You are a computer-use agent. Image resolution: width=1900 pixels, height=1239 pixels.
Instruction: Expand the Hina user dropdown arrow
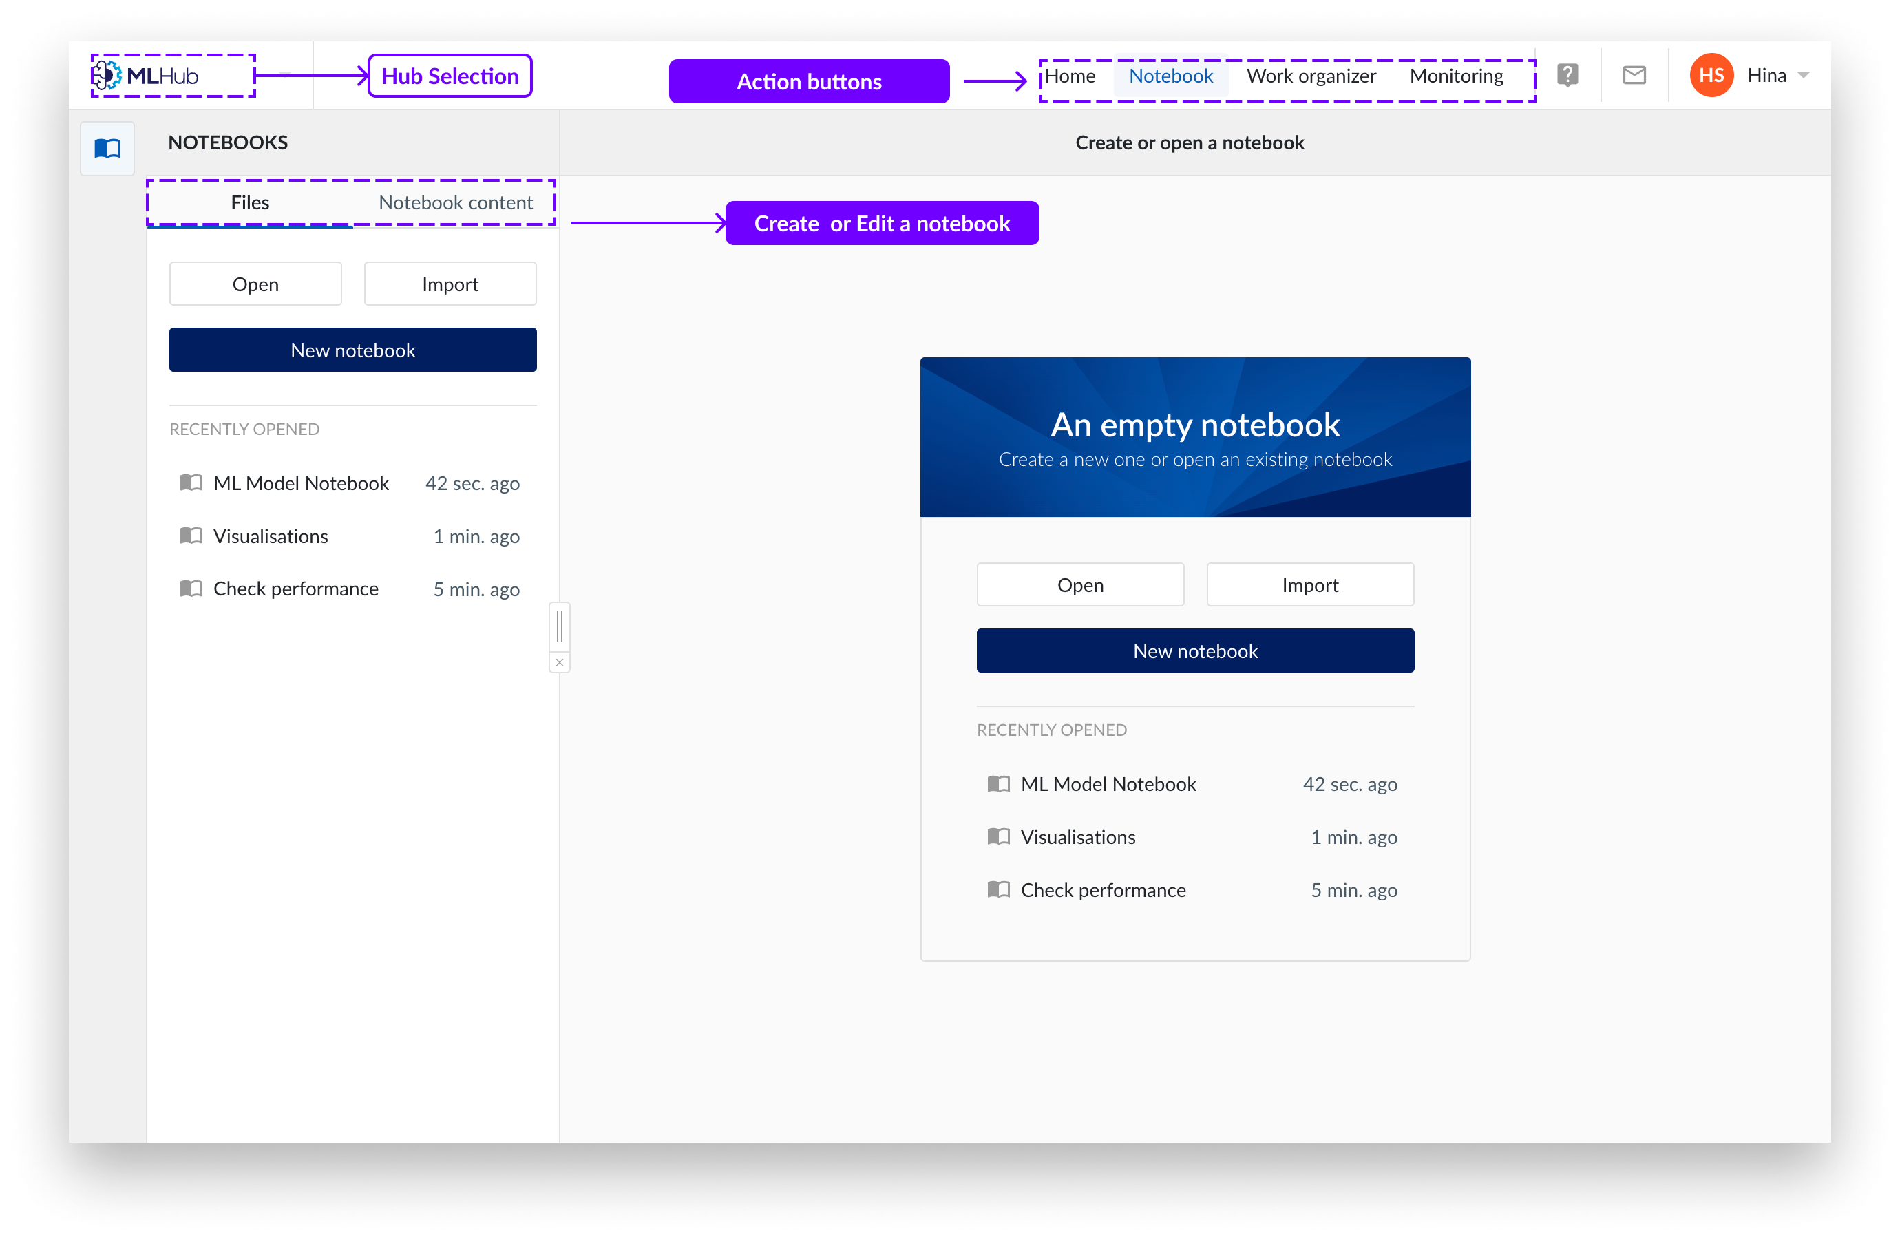(x=1804, y=75)
